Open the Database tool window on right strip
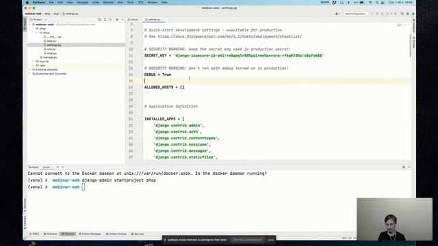This screenshot has height=246, width=438. point(413,26)
